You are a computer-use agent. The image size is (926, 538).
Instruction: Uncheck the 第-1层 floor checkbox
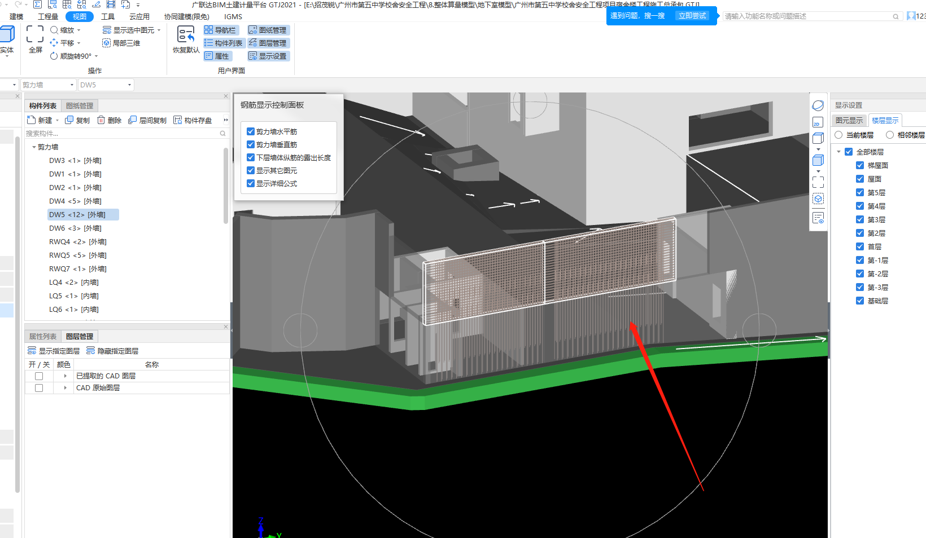[x=860, y=260]
